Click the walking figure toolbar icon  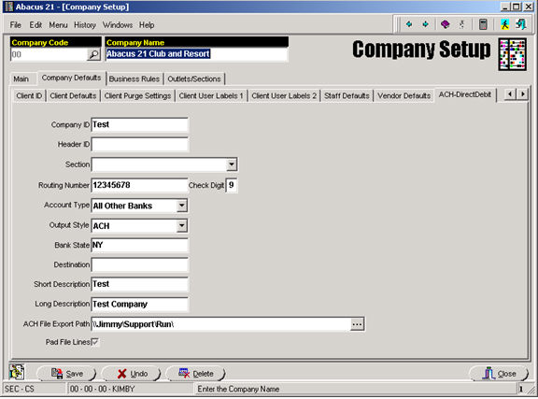[x=504, y=24]
